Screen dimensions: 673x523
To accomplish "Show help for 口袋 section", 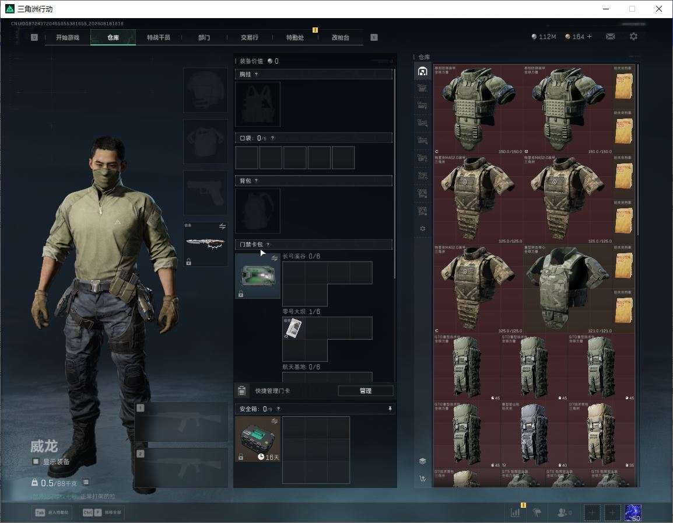I will [x=272, y=138].
